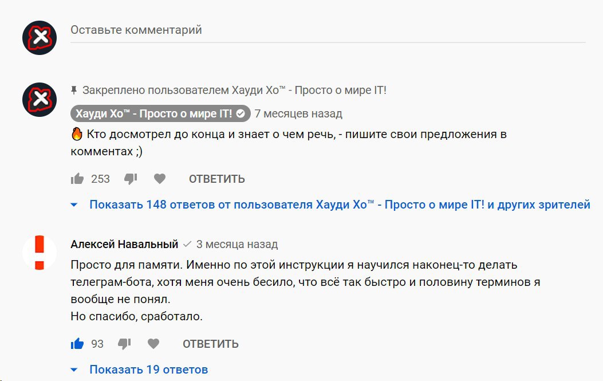
Task: Like the pinned Хауди Хо comment
Action: [x=77, y=179]
